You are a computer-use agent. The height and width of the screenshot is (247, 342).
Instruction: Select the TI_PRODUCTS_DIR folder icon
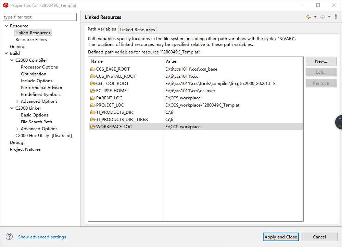pyautogui.click(x=93, y=112)
